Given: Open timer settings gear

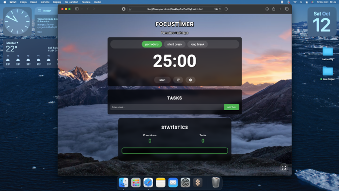Looking at the screenshot, I should [x=190, y=80].
